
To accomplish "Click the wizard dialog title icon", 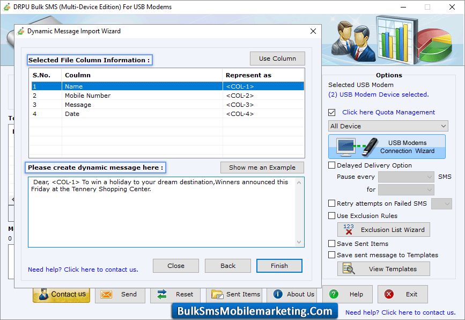I will [x=21, y=31].
